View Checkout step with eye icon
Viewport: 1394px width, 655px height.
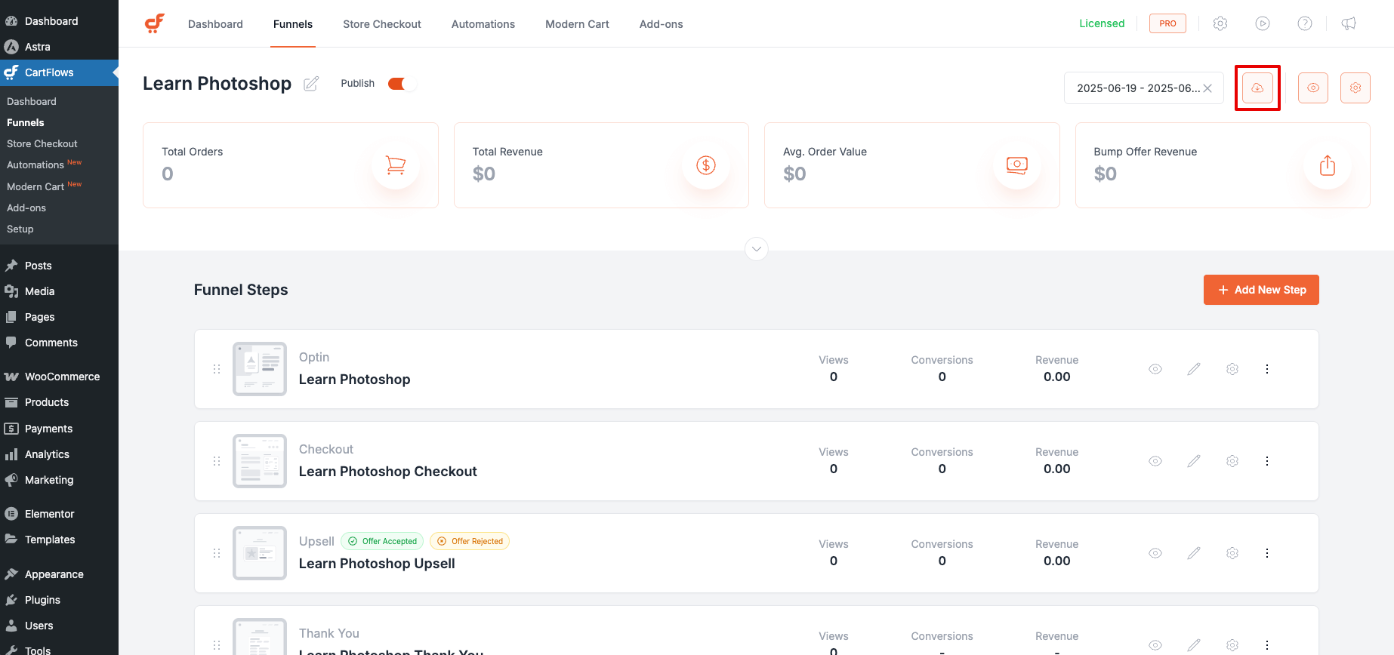[x=1155, y=461]
